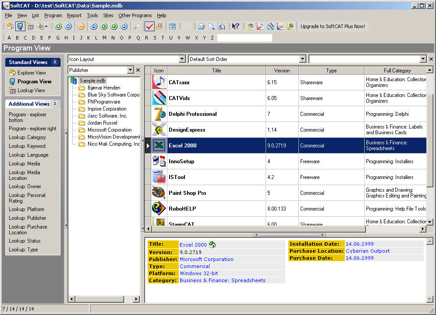Open the empty filter dropdown beside sort order
Image resolution: width=436 pixels, height=315 pixels.
click(423, 59)
